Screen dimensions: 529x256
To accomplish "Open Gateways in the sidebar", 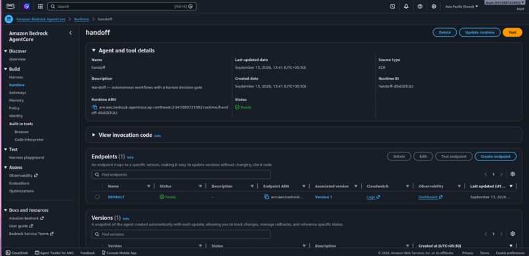I will (x=18, y=92).
